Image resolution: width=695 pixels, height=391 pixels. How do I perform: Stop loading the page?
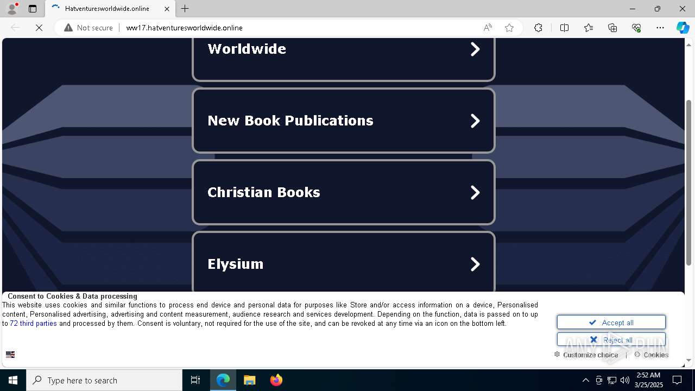(x=39, y=28)
